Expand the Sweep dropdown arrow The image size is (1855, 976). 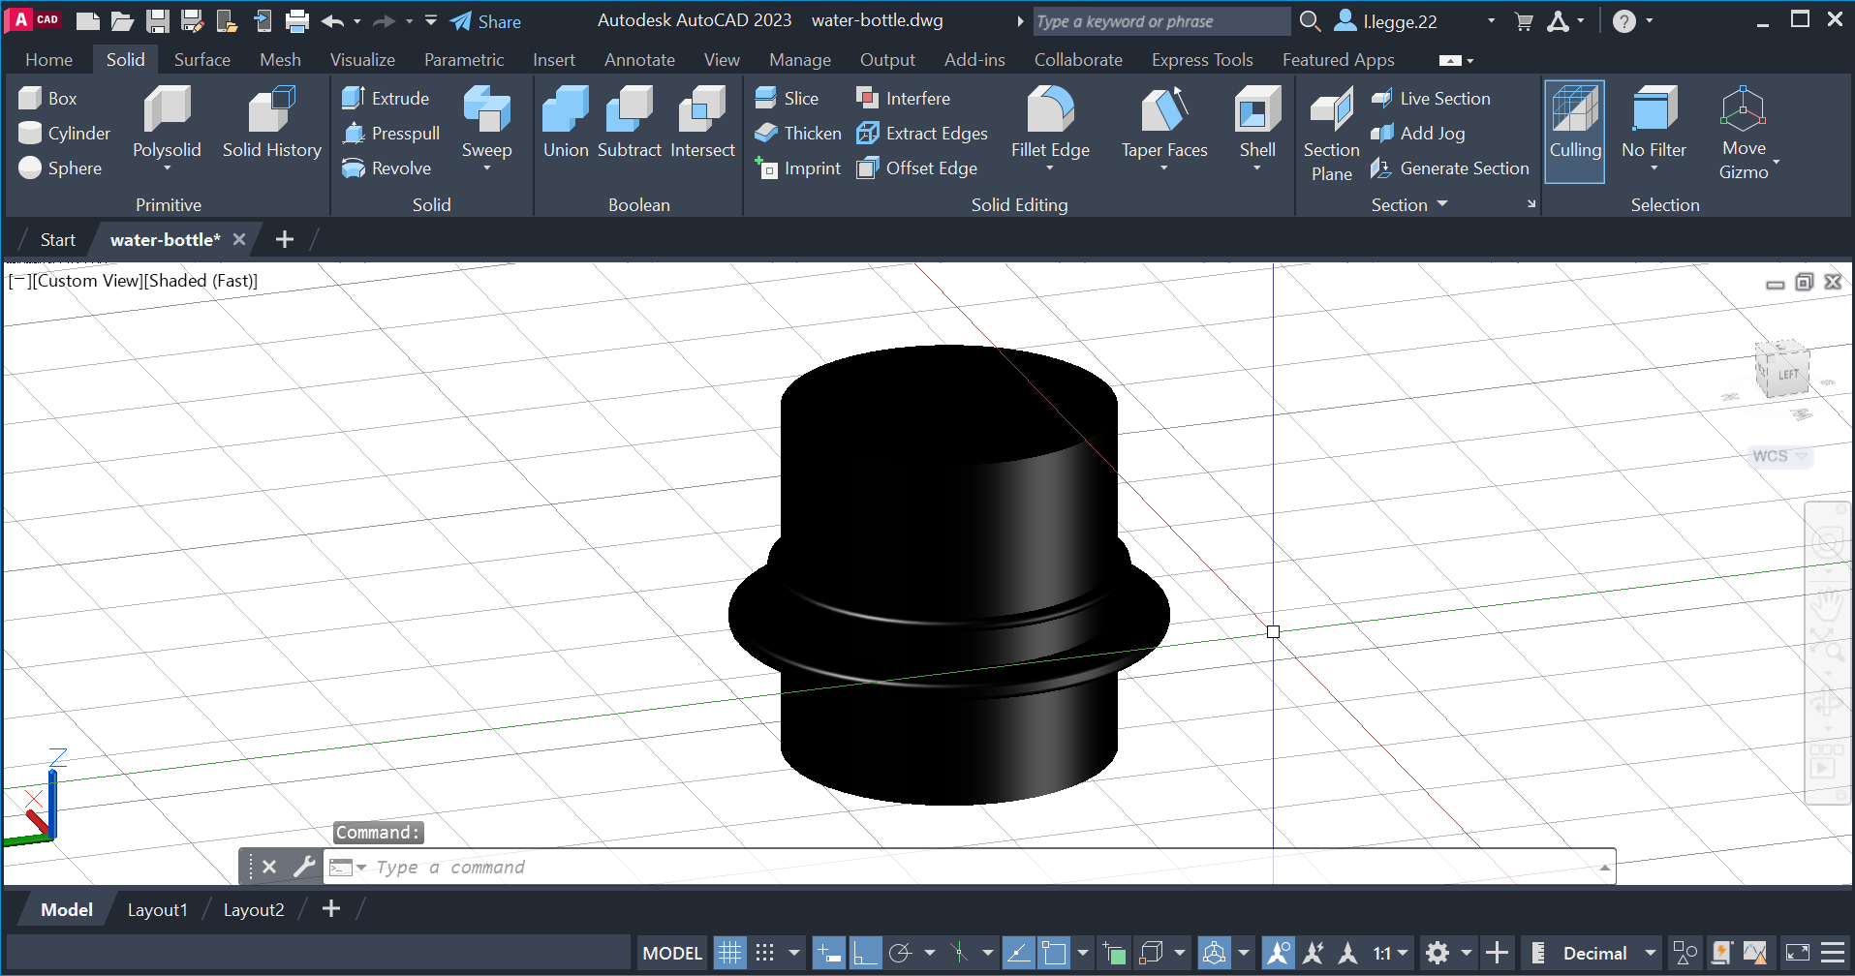point(486,169)
